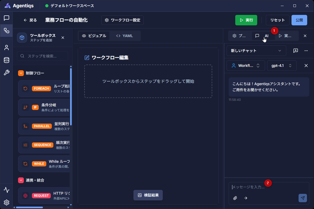Screen dimensions: 314x209
Task: Open the wrench tools icon in sidebar
Action: coord(7,73)
